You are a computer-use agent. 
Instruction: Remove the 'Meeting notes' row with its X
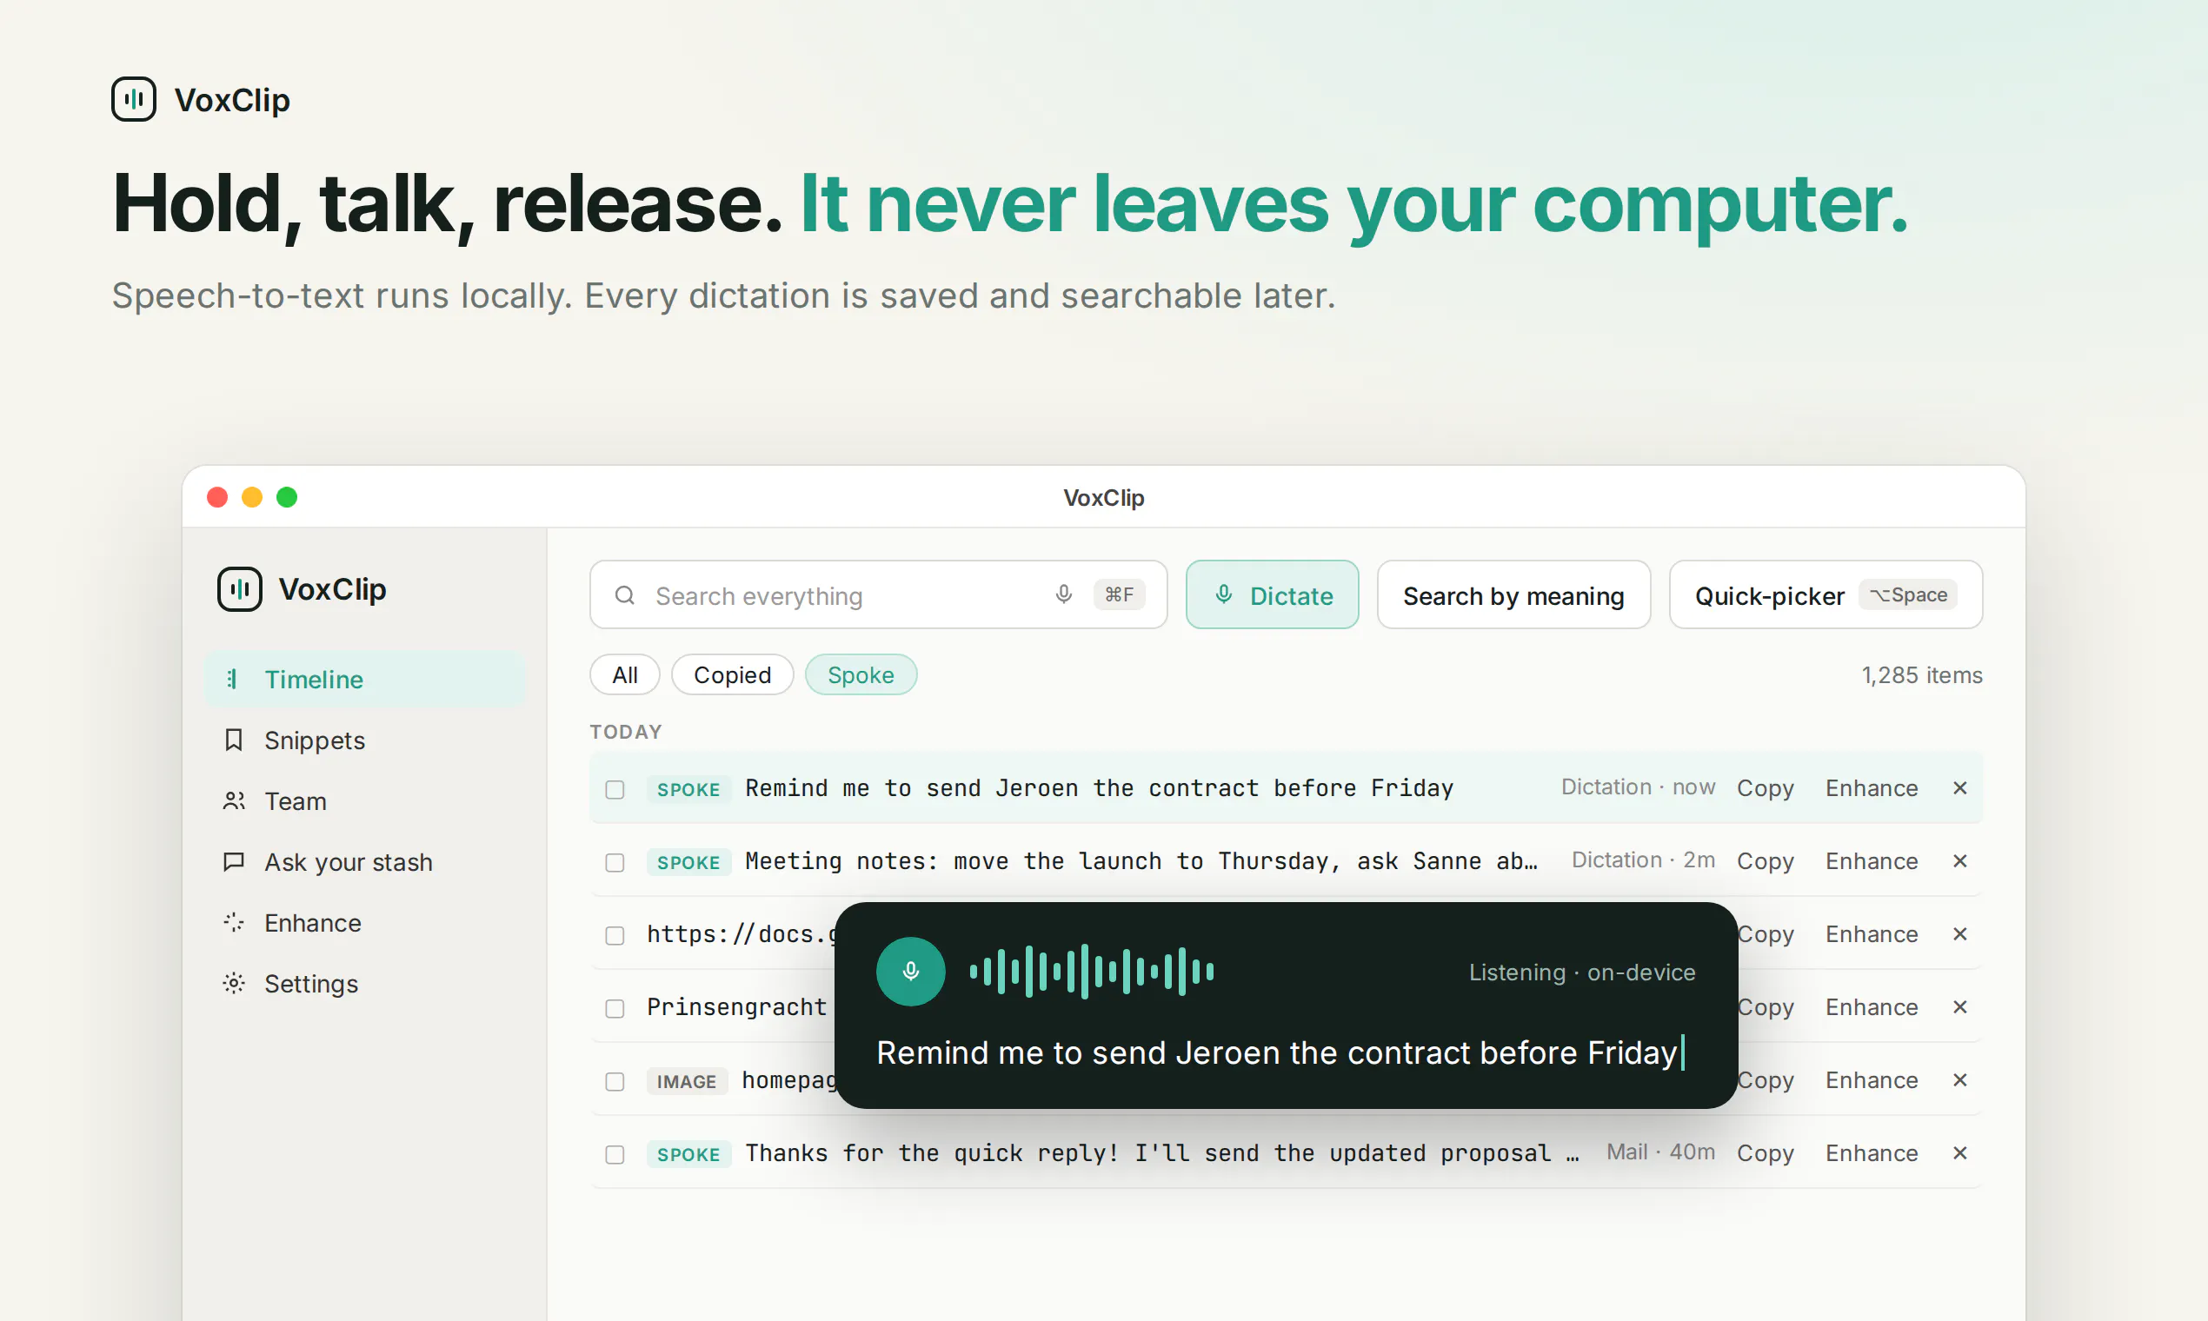click(1959, 860)
